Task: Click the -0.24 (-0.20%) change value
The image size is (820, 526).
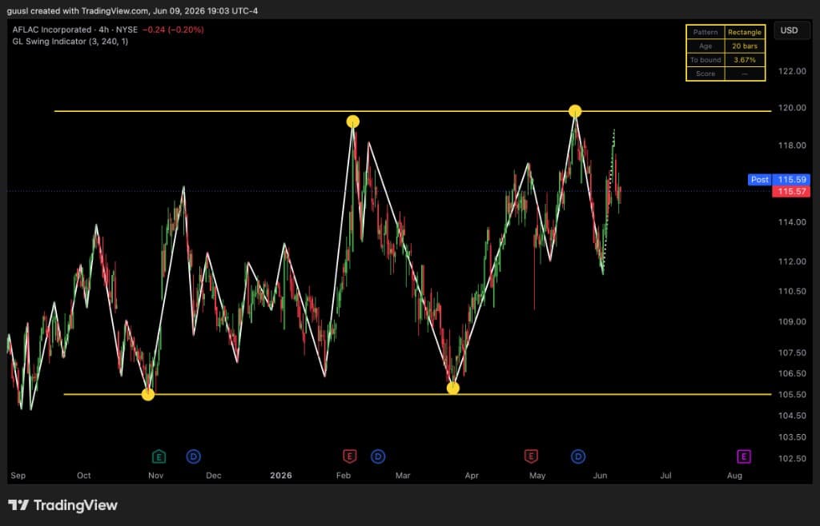Action: (173, 30)
